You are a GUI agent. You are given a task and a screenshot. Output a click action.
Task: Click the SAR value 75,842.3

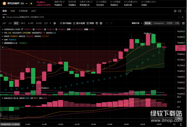(x=12, y=40)
